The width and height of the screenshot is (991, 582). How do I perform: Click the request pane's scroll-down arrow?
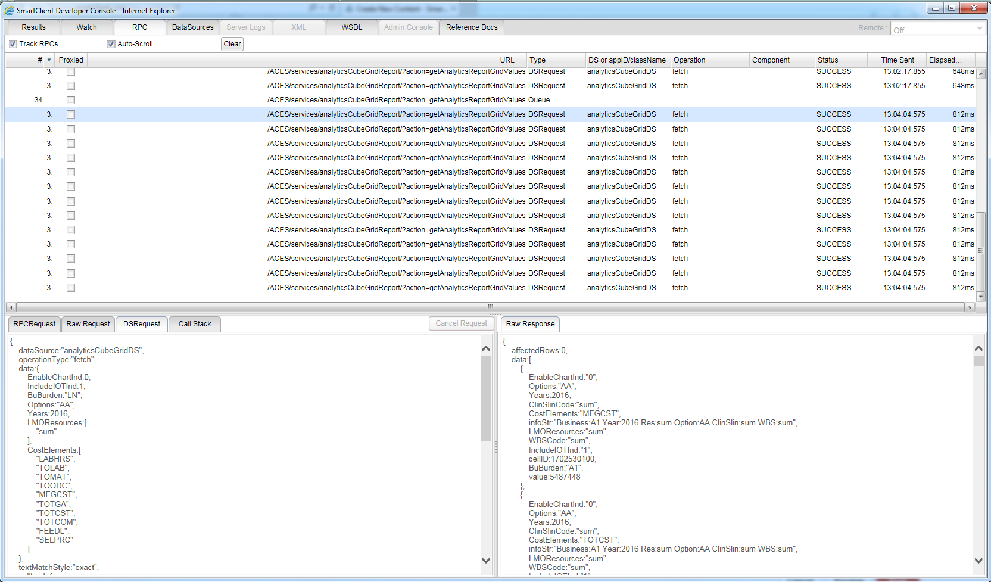[486, 560]
